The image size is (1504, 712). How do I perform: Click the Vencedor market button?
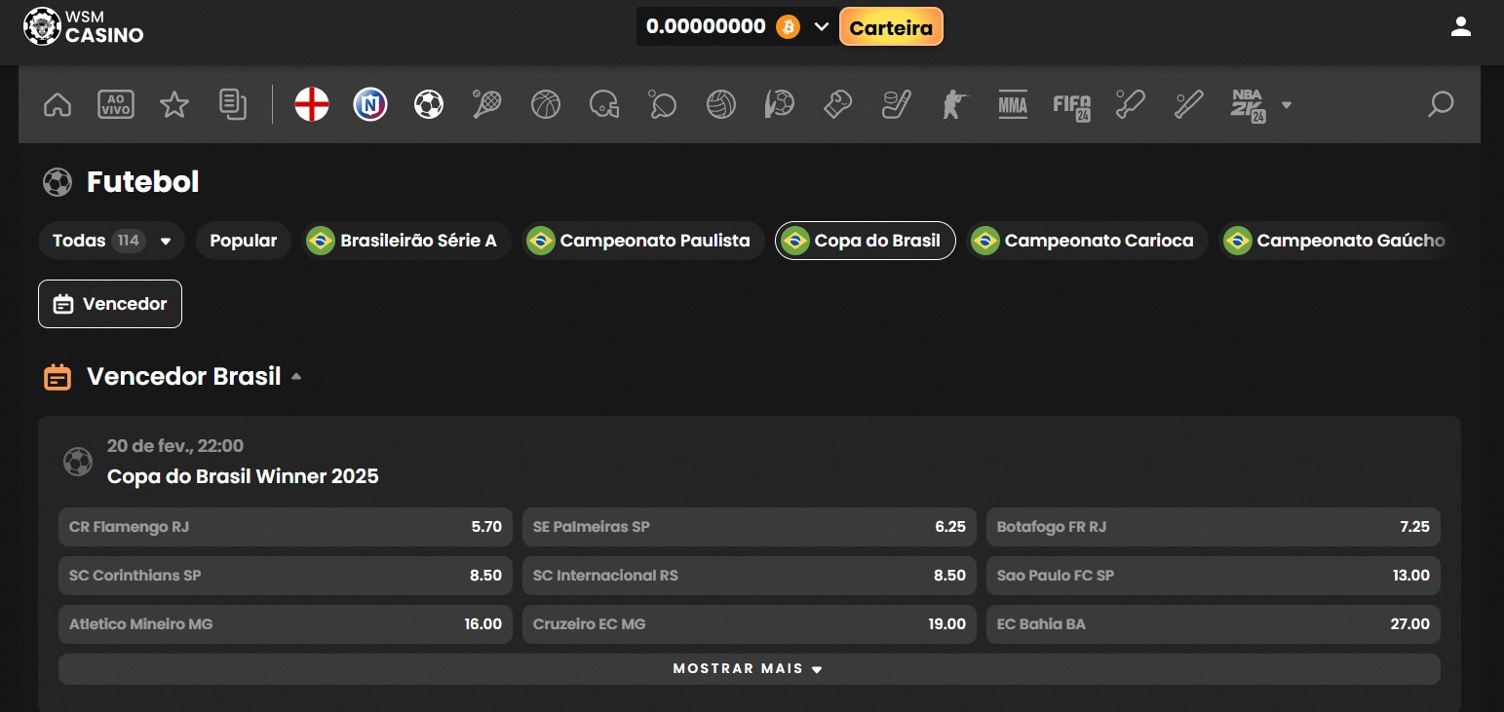click(110, 304)
